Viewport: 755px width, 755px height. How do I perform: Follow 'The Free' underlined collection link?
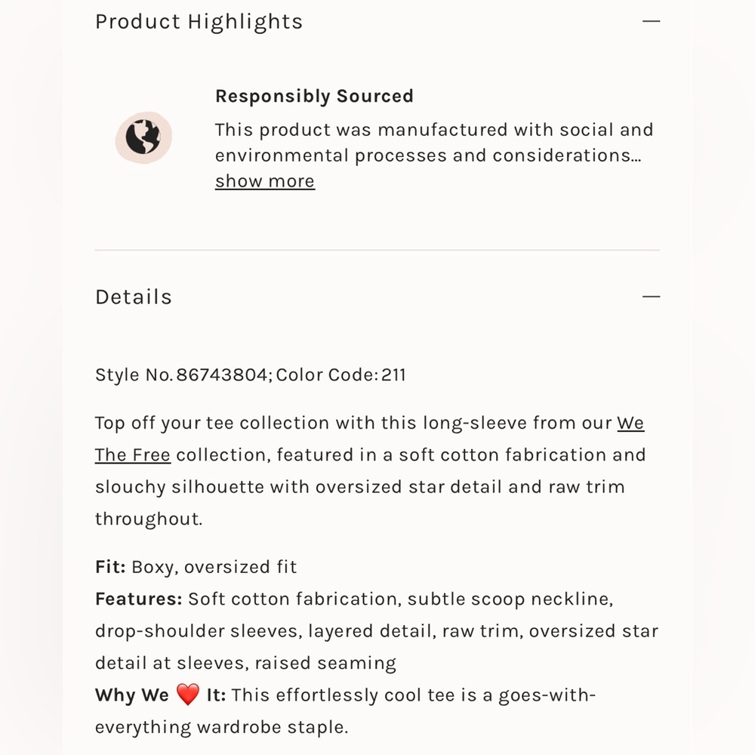point(132,455)
